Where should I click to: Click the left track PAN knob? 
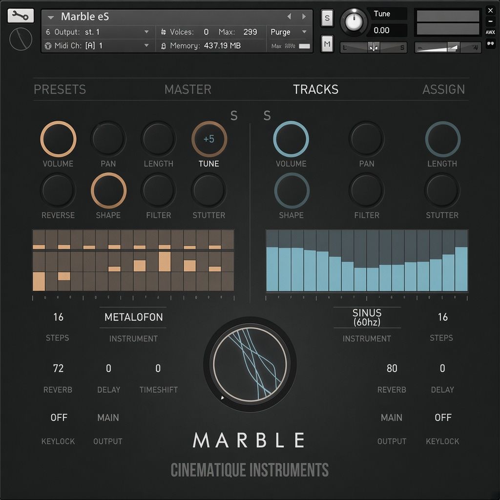(108, 139)
